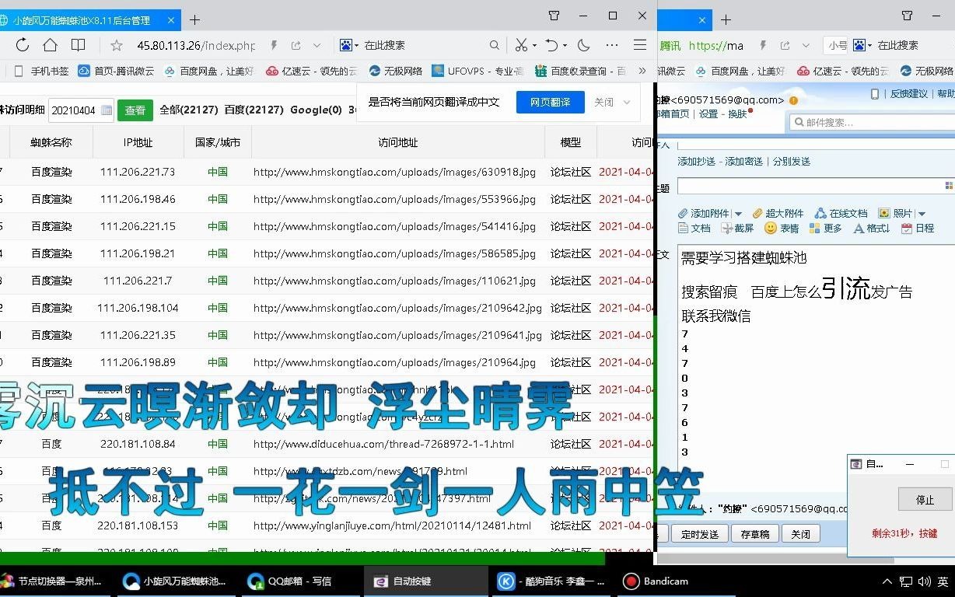The height and width of the screenshot is (597, 955).
Task: Click 换肤 link in QQ mail
Action: coord(737,113)
